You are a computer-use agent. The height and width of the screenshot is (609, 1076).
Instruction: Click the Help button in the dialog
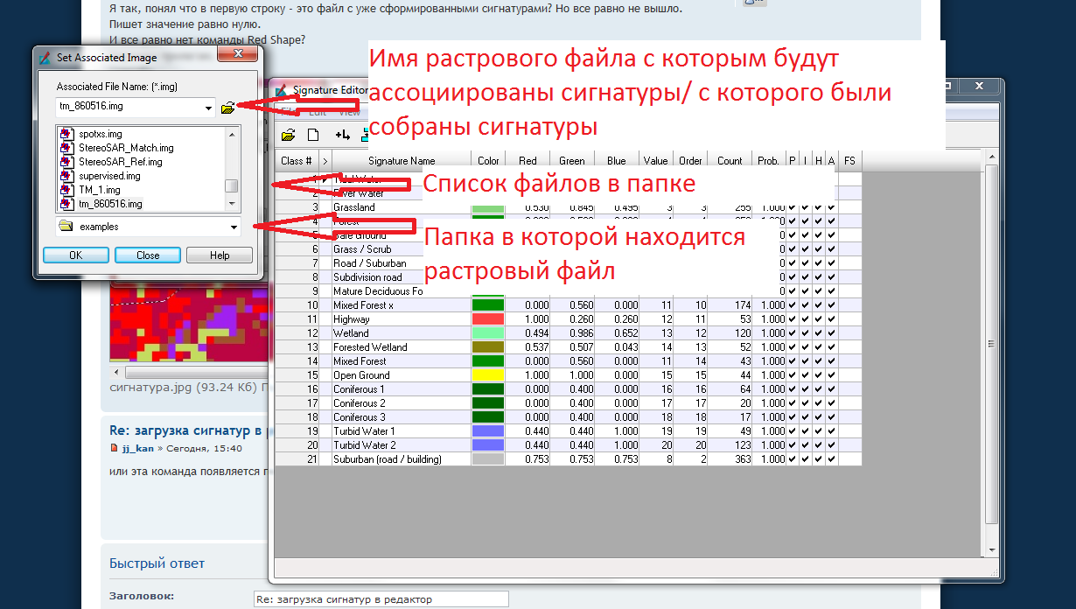pyautogui.click(x=220, y=255)
